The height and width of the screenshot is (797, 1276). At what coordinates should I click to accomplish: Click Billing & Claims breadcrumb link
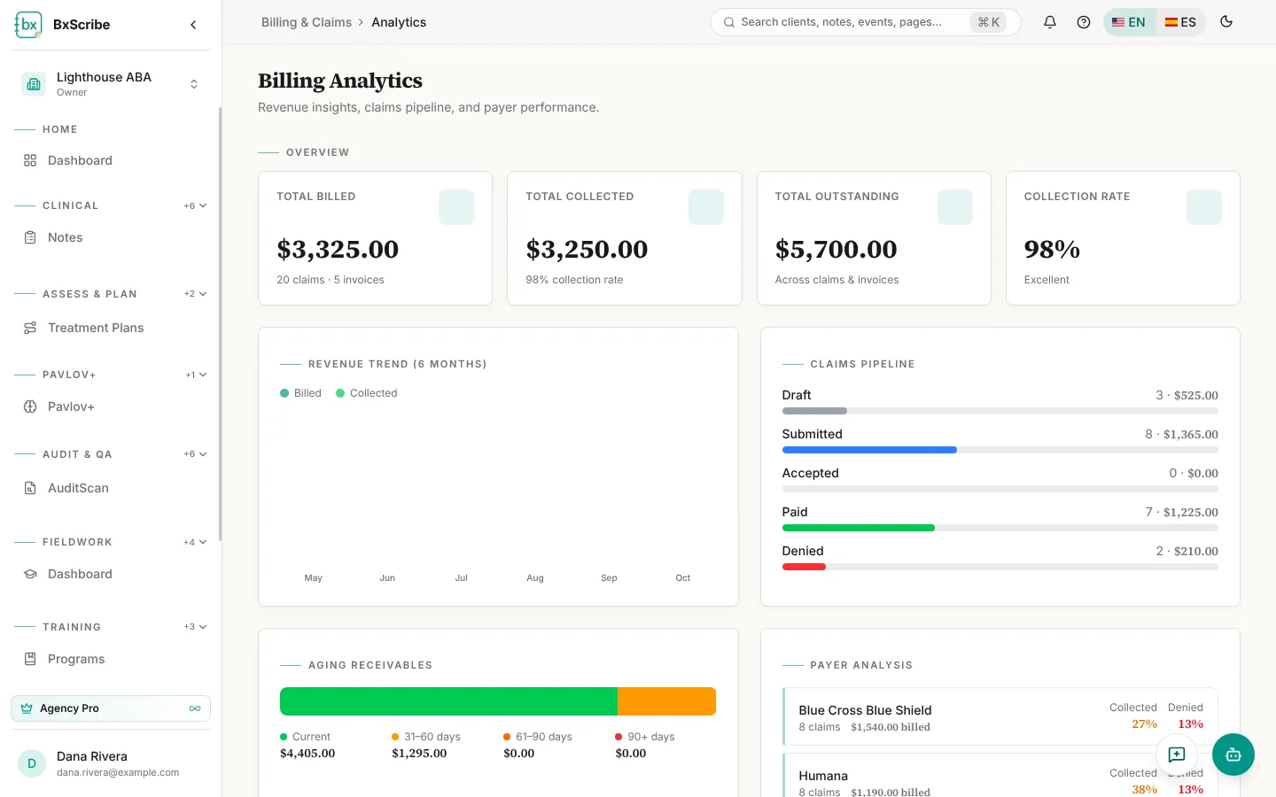pyautogui.click(x=307, y=22)
